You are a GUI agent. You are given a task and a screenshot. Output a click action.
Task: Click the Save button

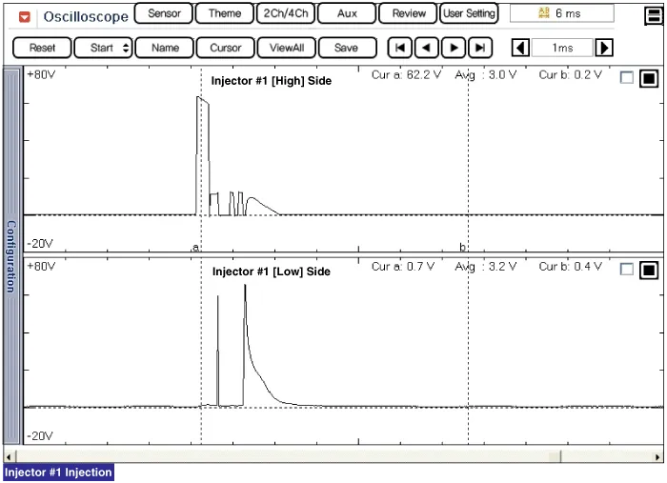pos(347,48)
